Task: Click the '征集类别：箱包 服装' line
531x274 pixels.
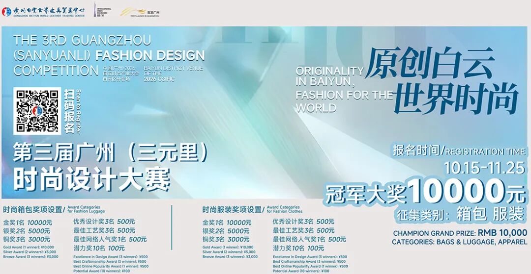Action: click(460, 214)
